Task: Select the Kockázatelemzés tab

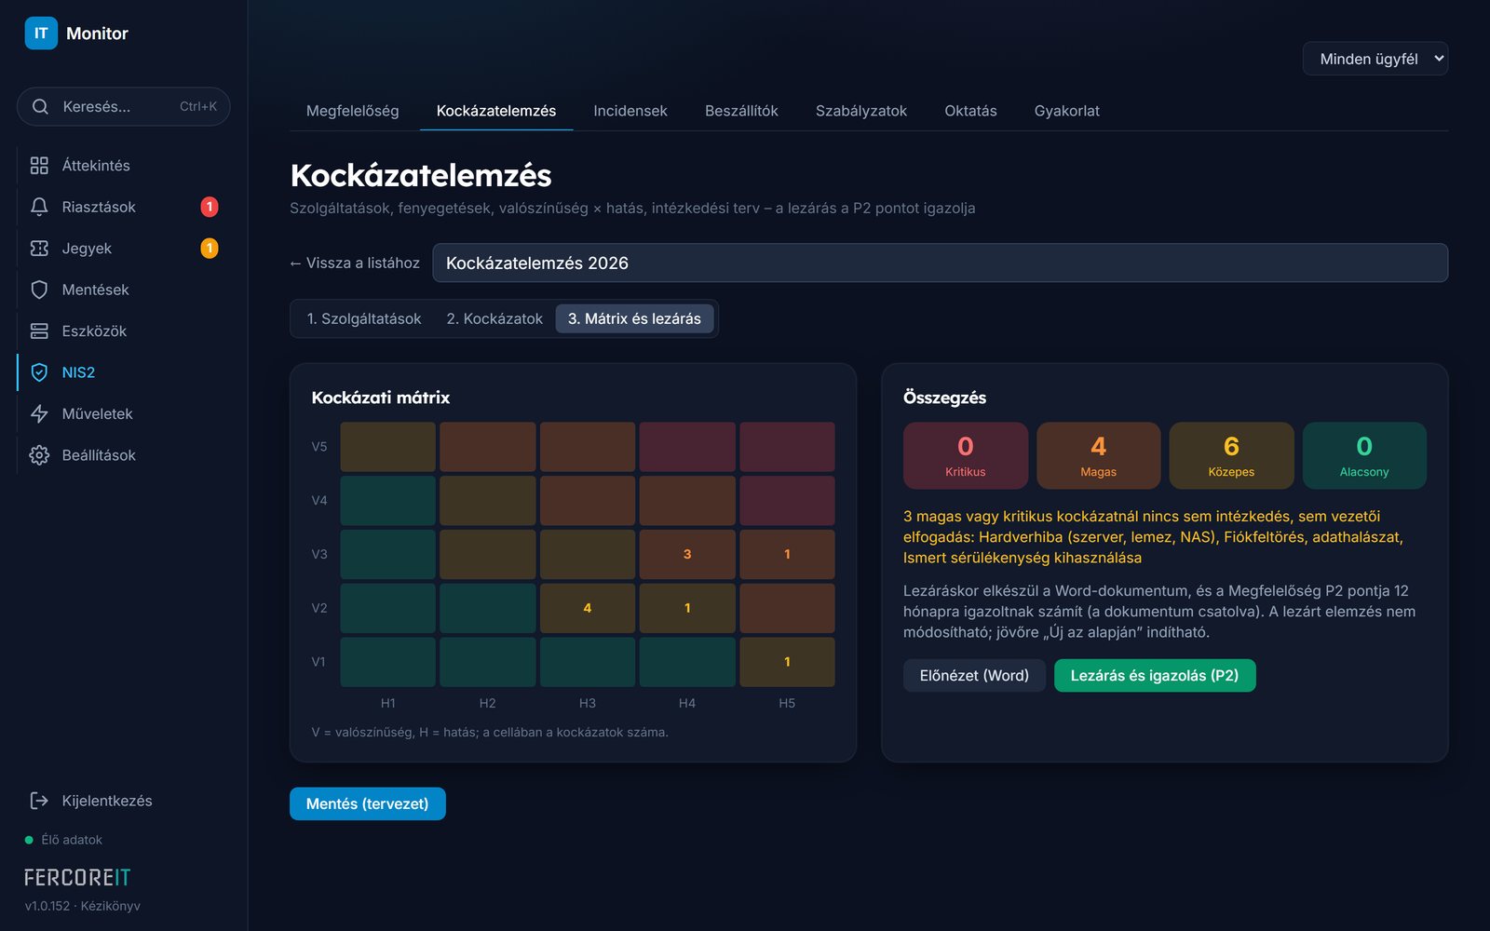Action: coord(496,111)
